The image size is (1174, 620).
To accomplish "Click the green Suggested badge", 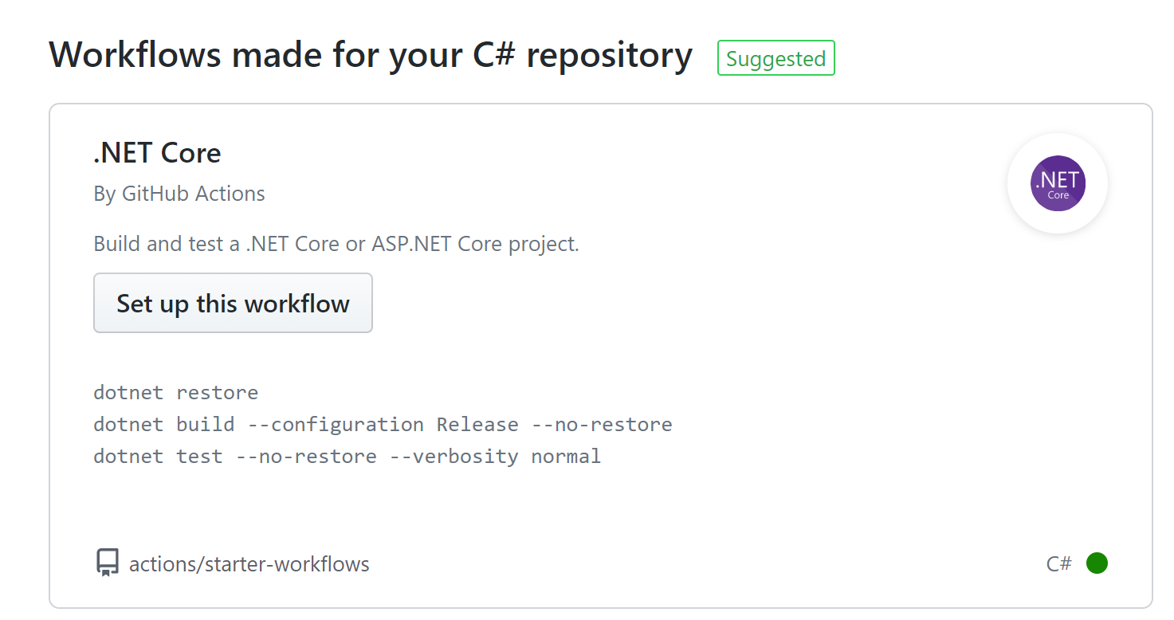I will tap(775, 59).
